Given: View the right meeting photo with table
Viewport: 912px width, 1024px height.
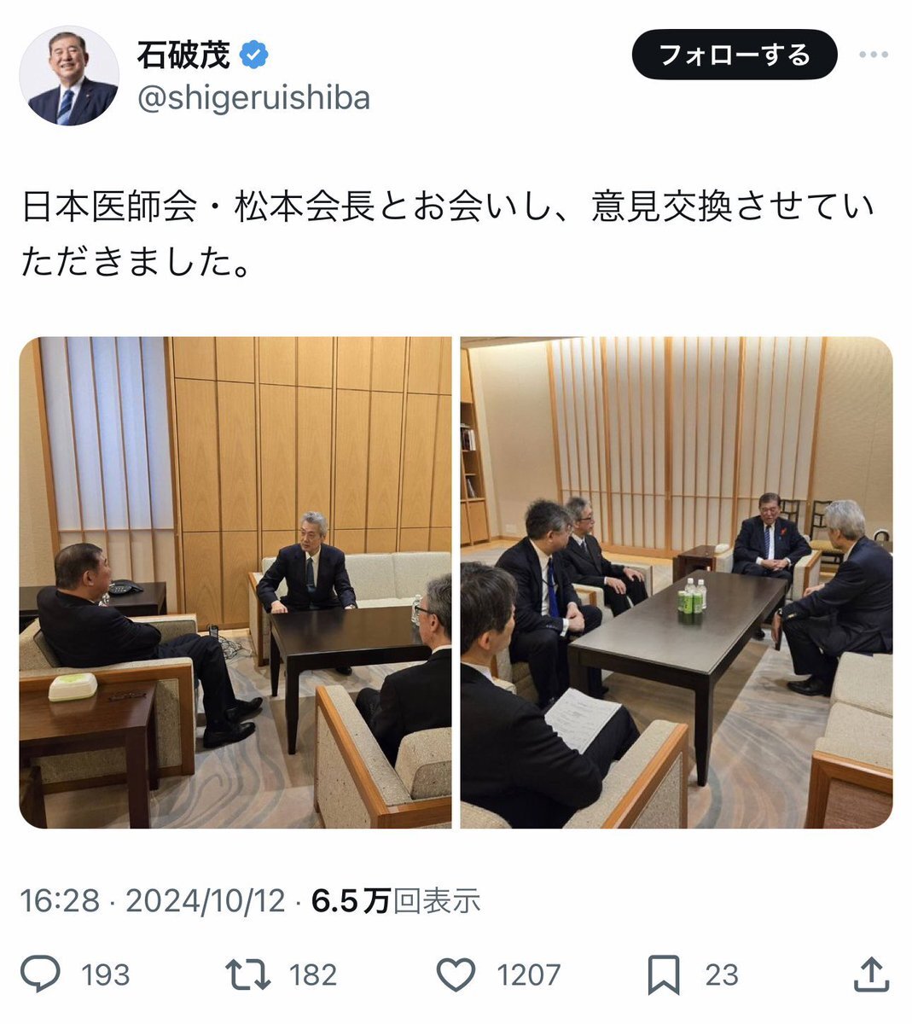Looking at the screenshot, I should pyautogui.click(x=677, y=582).
